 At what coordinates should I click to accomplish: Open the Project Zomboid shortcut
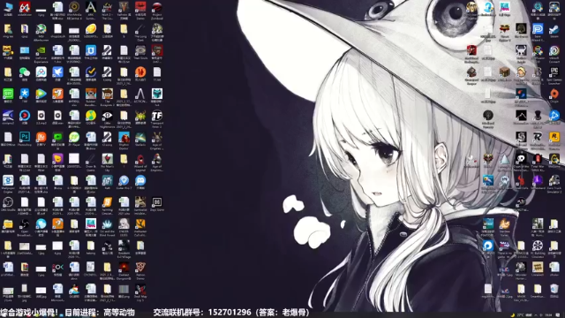(x=157, y=10)
